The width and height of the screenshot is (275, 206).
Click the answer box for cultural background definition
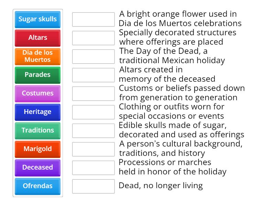coord(93,149)
